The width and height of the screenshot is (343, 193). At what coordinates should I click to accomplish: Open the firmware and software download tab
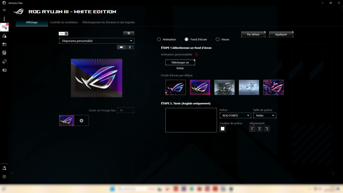[x=108, y=22]
